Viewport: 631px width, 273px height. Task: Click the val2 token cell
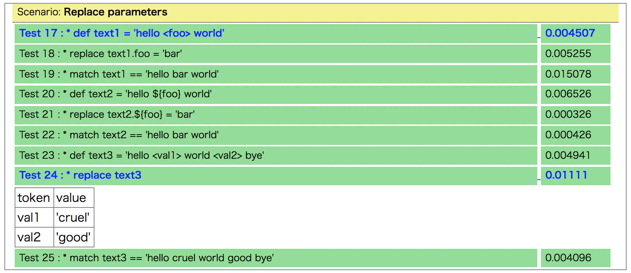click(34, 237)
